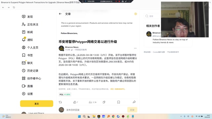Image resolution: width=212 pixels, height=119 pixels.
Task: Click the browser reload icon
Action: click(14, 7)
